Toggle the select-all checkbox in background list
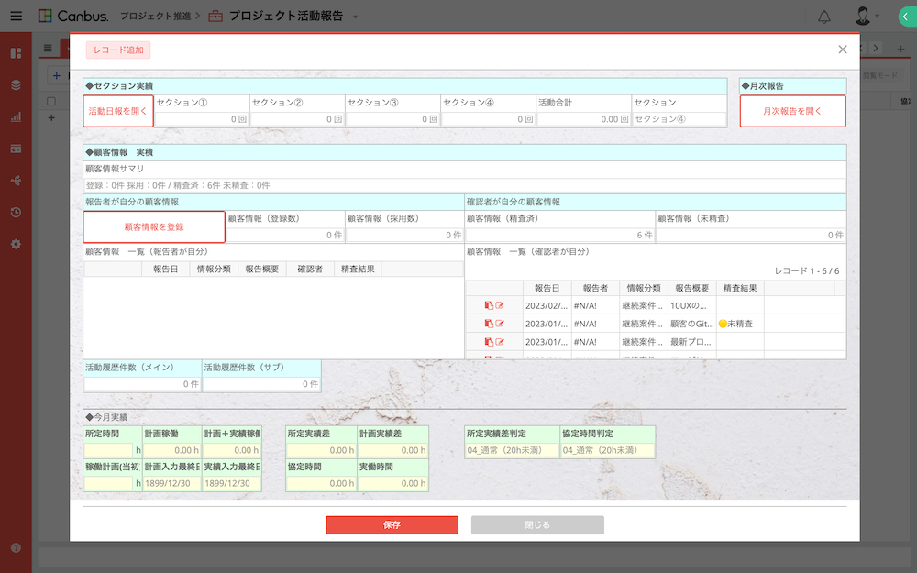This screenshot has height=573, width=917. [x=51, y=101]
